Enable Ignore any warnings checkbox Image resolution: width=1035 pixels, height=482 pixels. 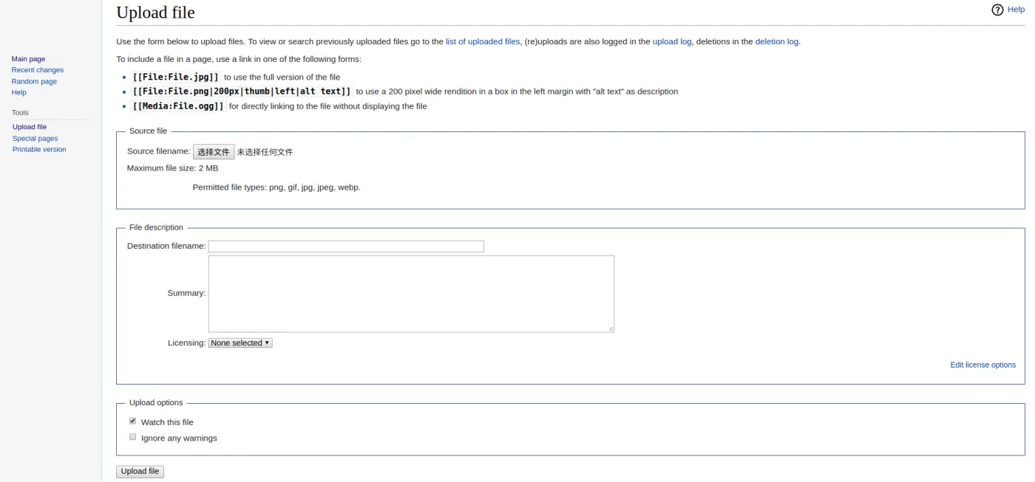pyautogui.click(x=133, y=436)
